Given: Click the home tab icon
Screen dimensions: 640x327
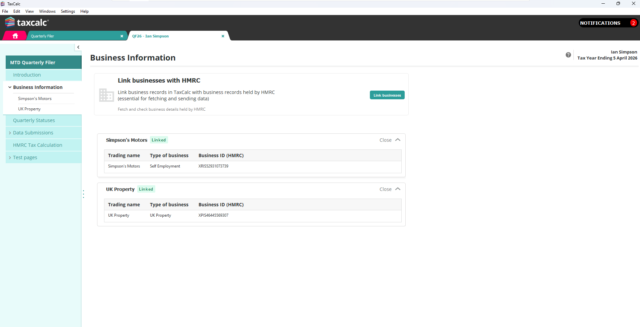Looking at the screenshot, I should tap(15, 36).
